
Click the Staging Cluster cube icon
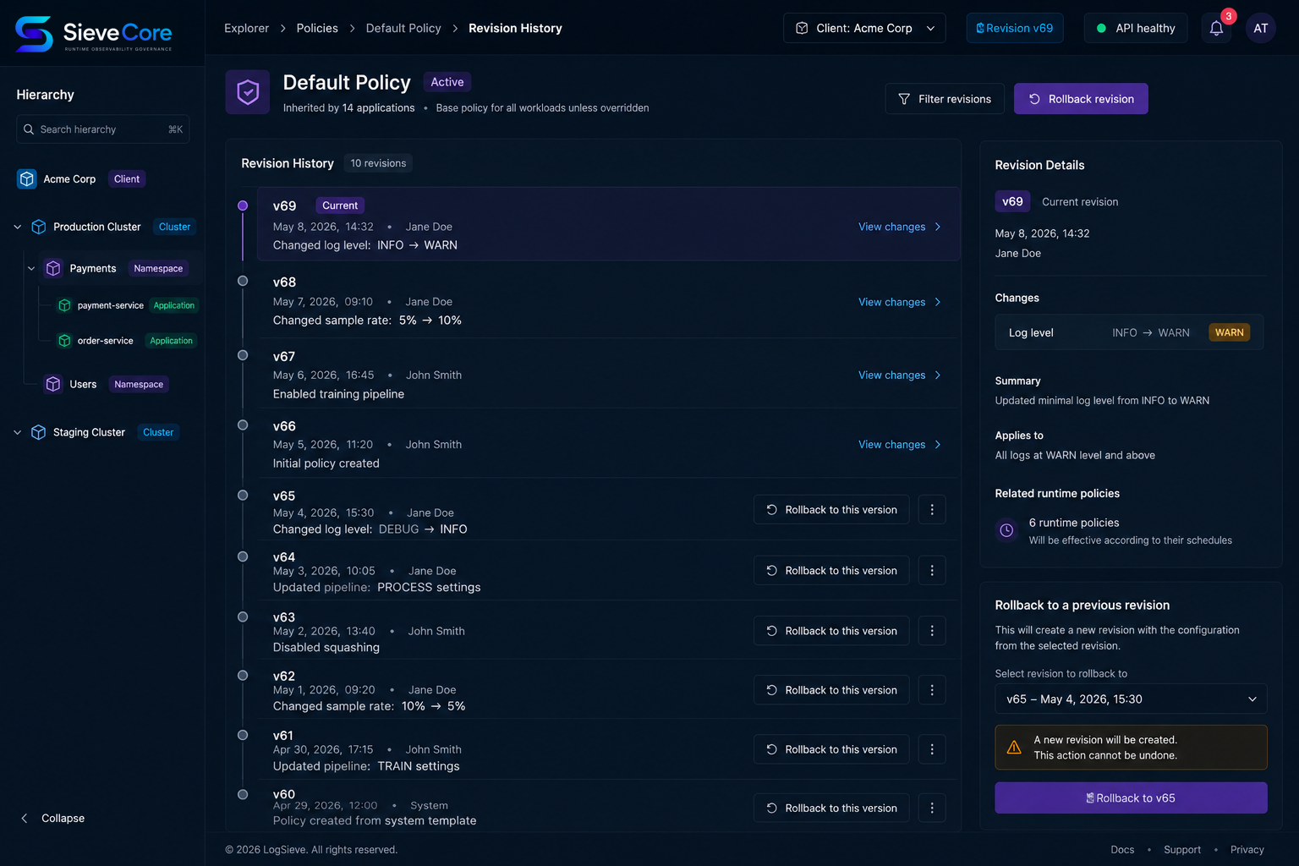[x=39, y=432]
